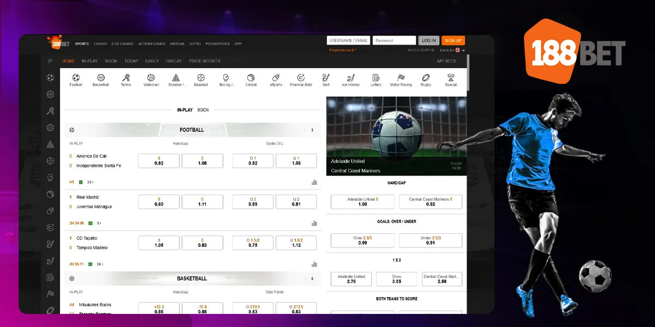
Task: Click the orange SIGN UP button
Action: tap(453, 40)
